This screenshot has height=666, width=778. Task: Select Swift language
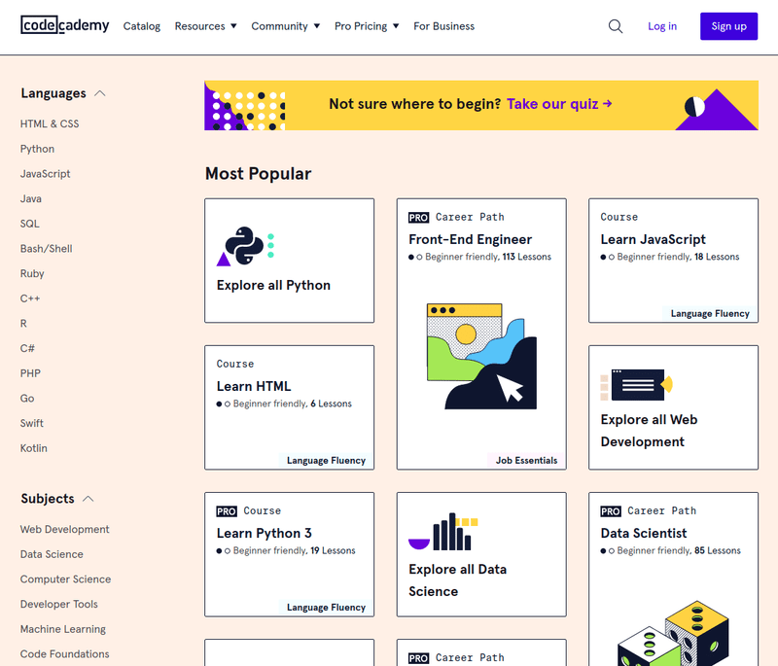pos(32,424)
